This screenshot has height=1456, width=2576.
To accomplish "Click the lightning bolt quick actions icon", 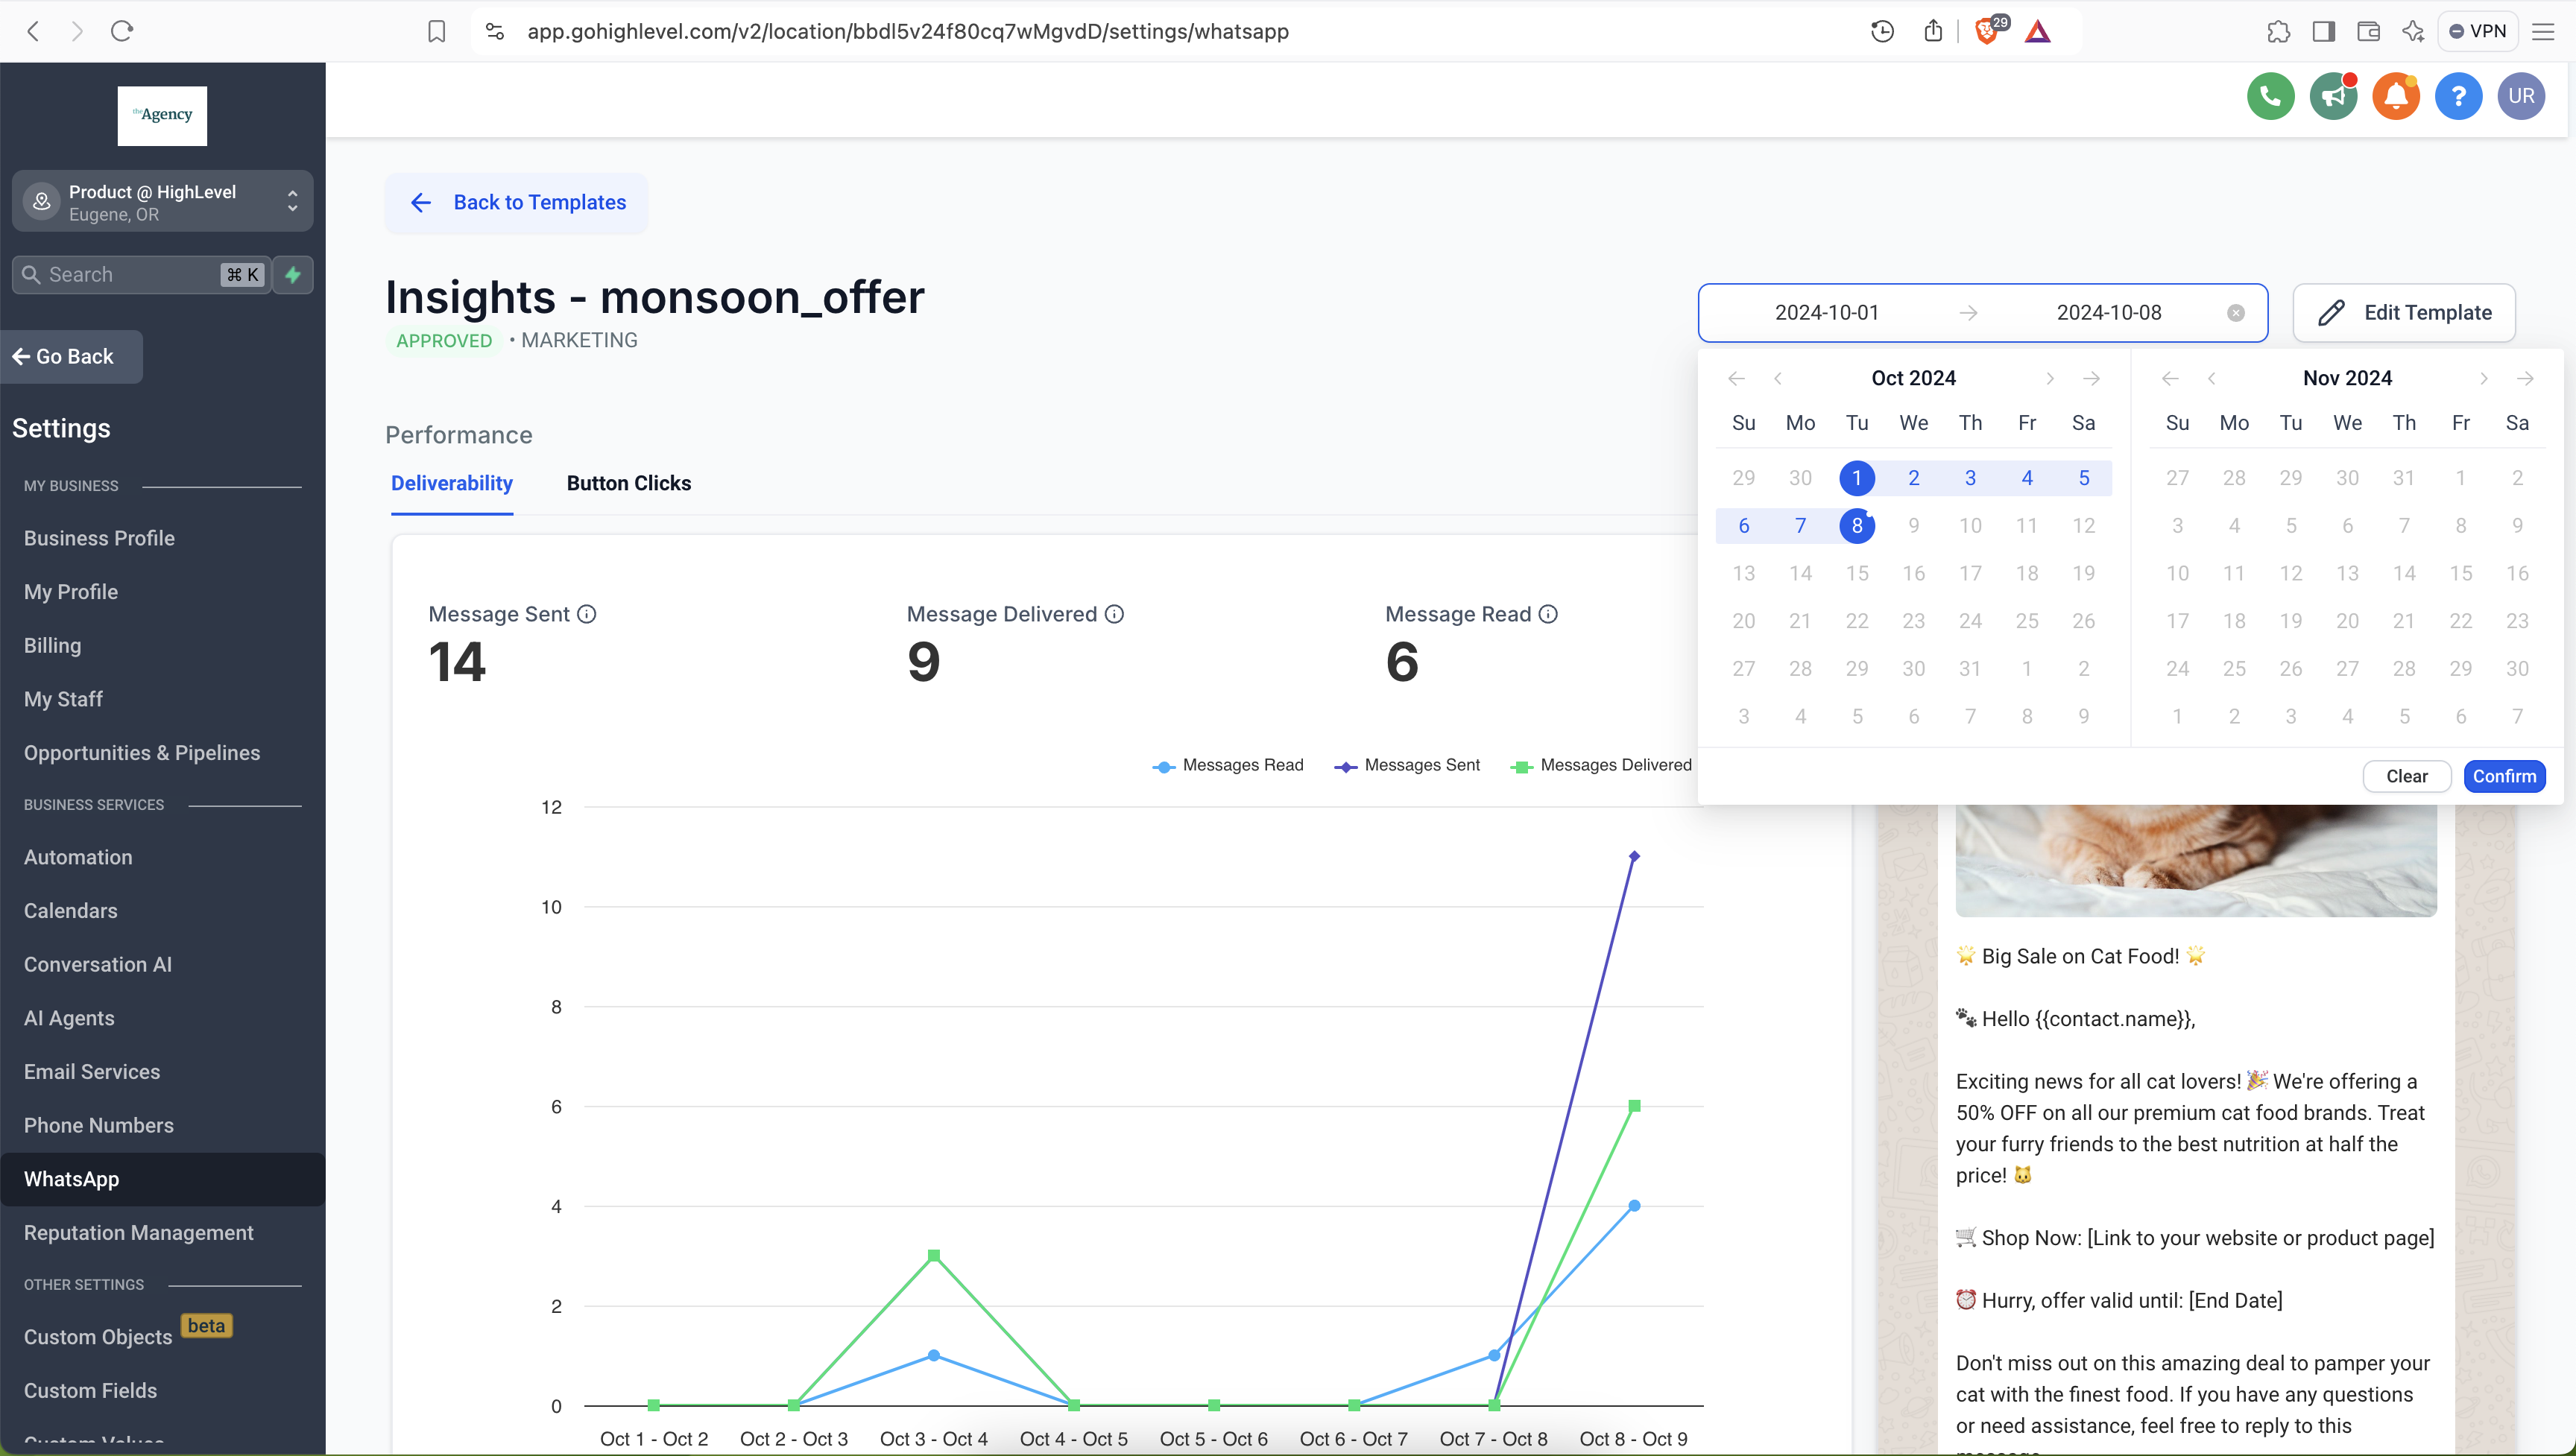I will point(293,274).
